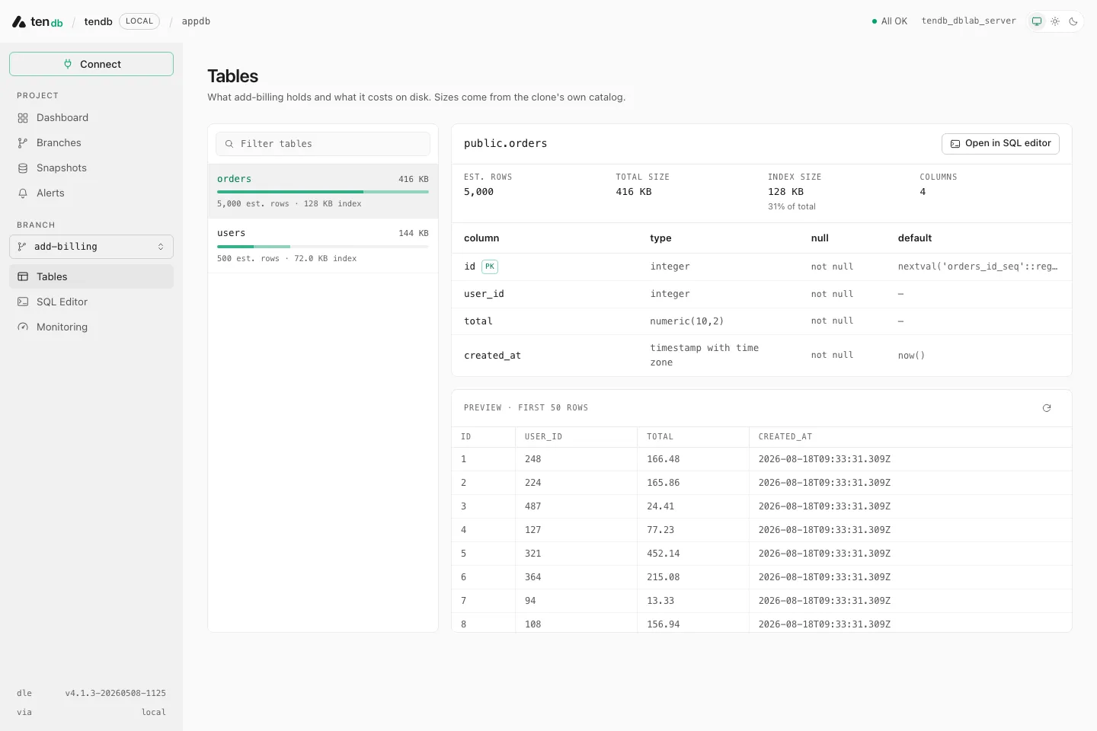Open the add-billing branch dropdown
1097x731 pixels.
[91, 247]
